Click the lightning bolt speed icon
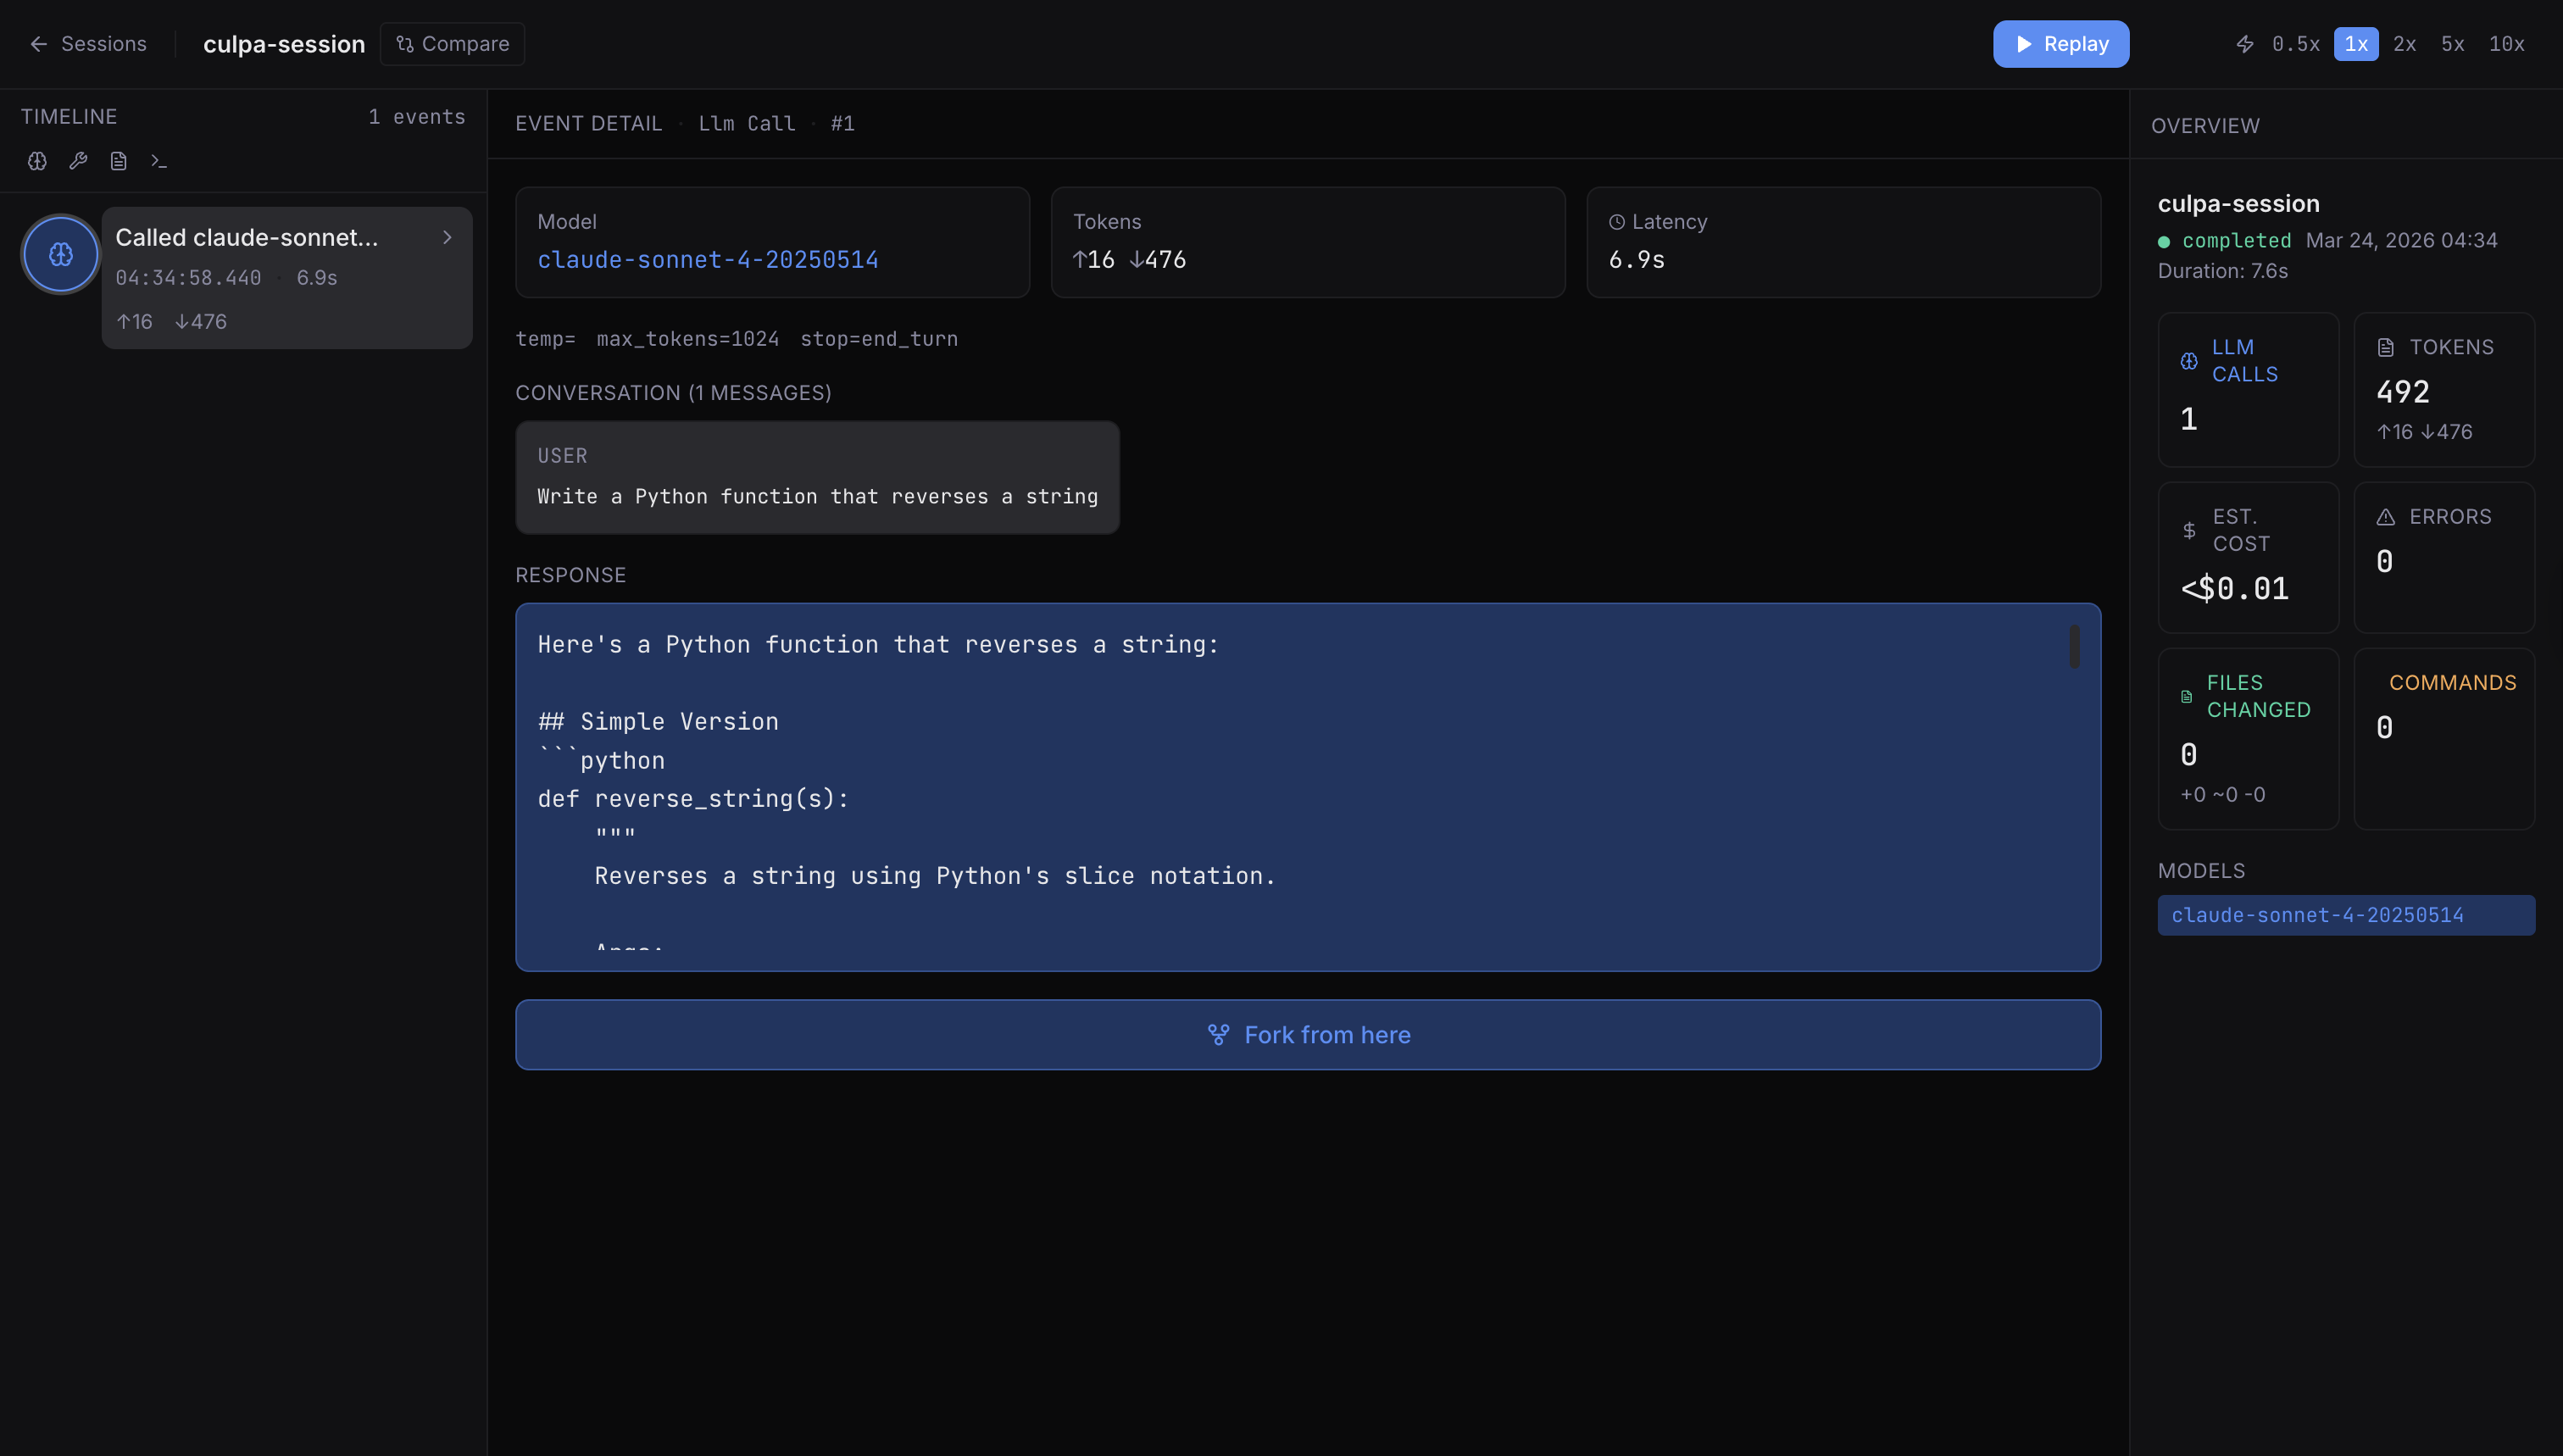The image size is (2563, 1456). click(x=2245, y=44)
